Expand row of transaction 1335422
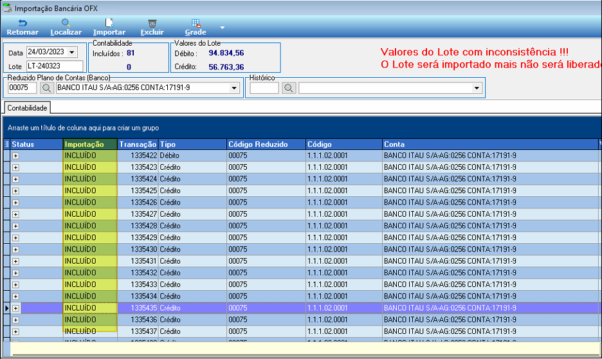 pyautogui.click(x=15, y=156)
